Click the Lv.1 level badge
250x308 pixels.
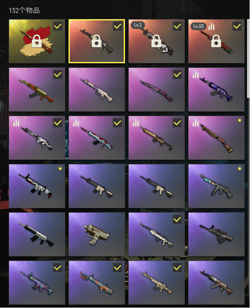pos(138,25)
